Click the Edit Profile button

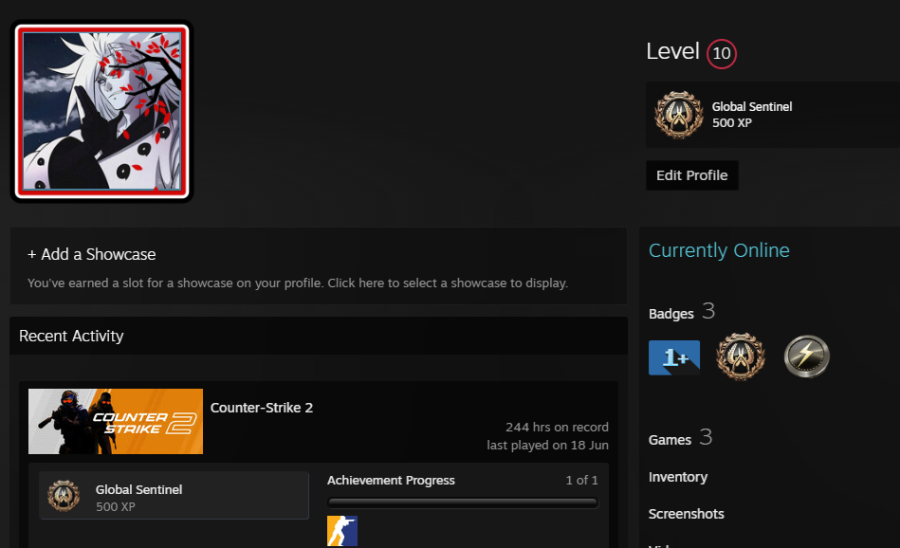point(692,175)
